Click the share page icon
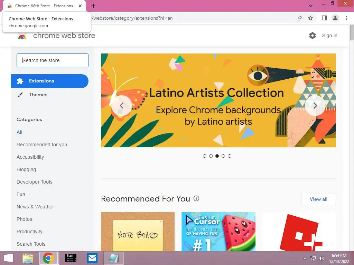Screen dimensions: 354x265 point(299,18)
